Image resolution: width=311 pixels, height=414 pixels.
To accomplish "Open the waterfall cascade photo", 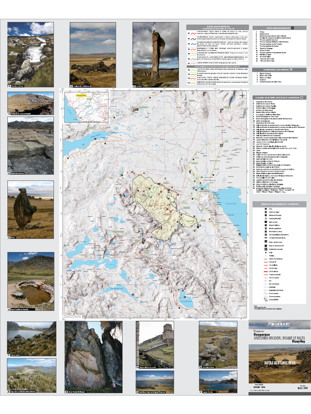I will (31, 55).
